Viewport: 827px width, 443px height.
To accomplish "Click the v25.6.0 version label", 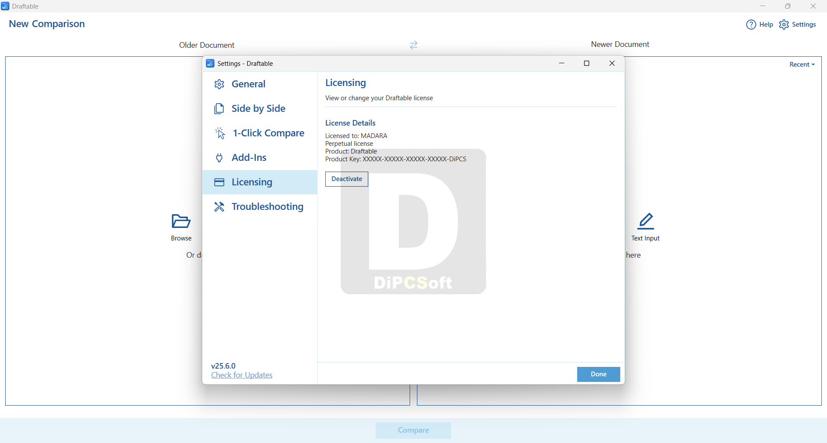I will pos(224,366).
